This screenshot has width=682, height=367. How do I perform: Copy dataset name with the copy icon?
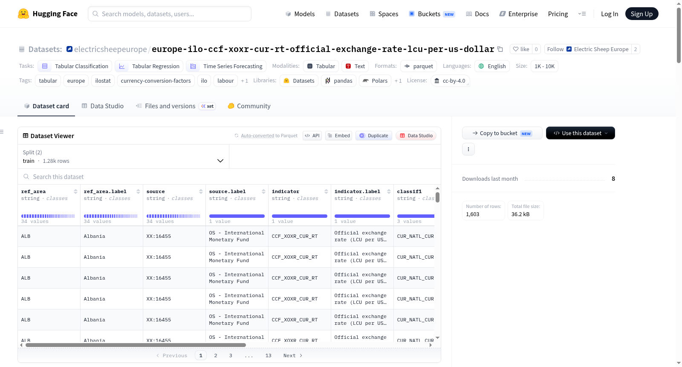coord(500,49)
